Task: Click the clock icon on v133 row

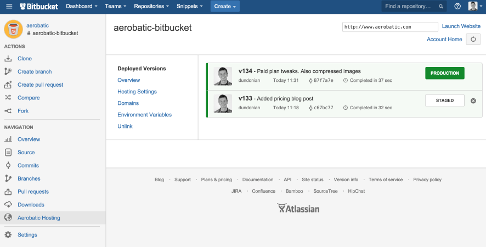Action: tap(345, 108)
